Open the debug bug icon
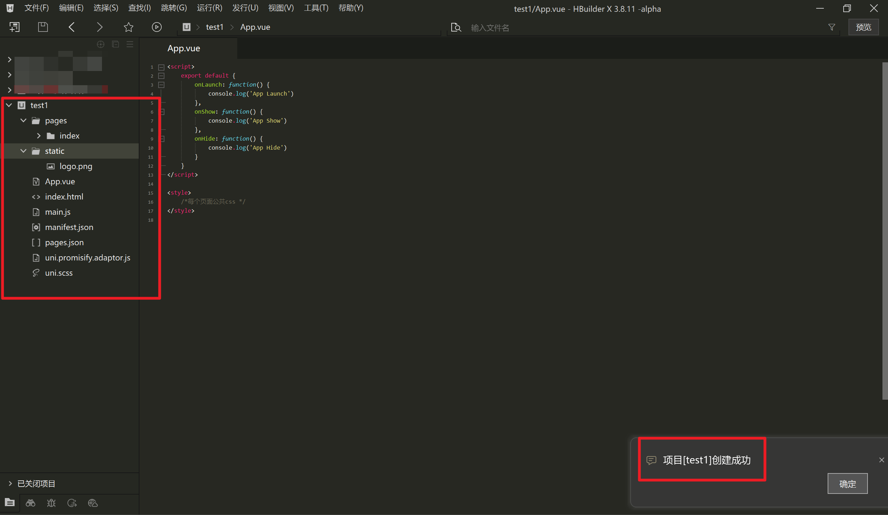Image resolution: width=888 pixels, height=515 pixels. click(51, 503)
